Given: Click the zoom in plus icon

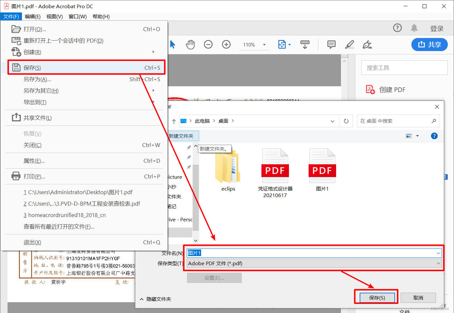Looking at the screenshot, I should (226, 45).
